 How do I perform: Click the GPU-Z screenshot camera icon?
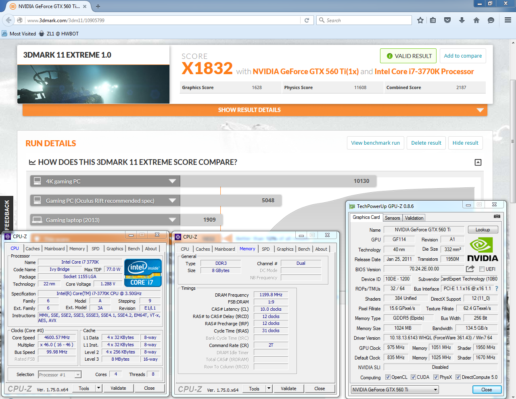coord(497,216)
